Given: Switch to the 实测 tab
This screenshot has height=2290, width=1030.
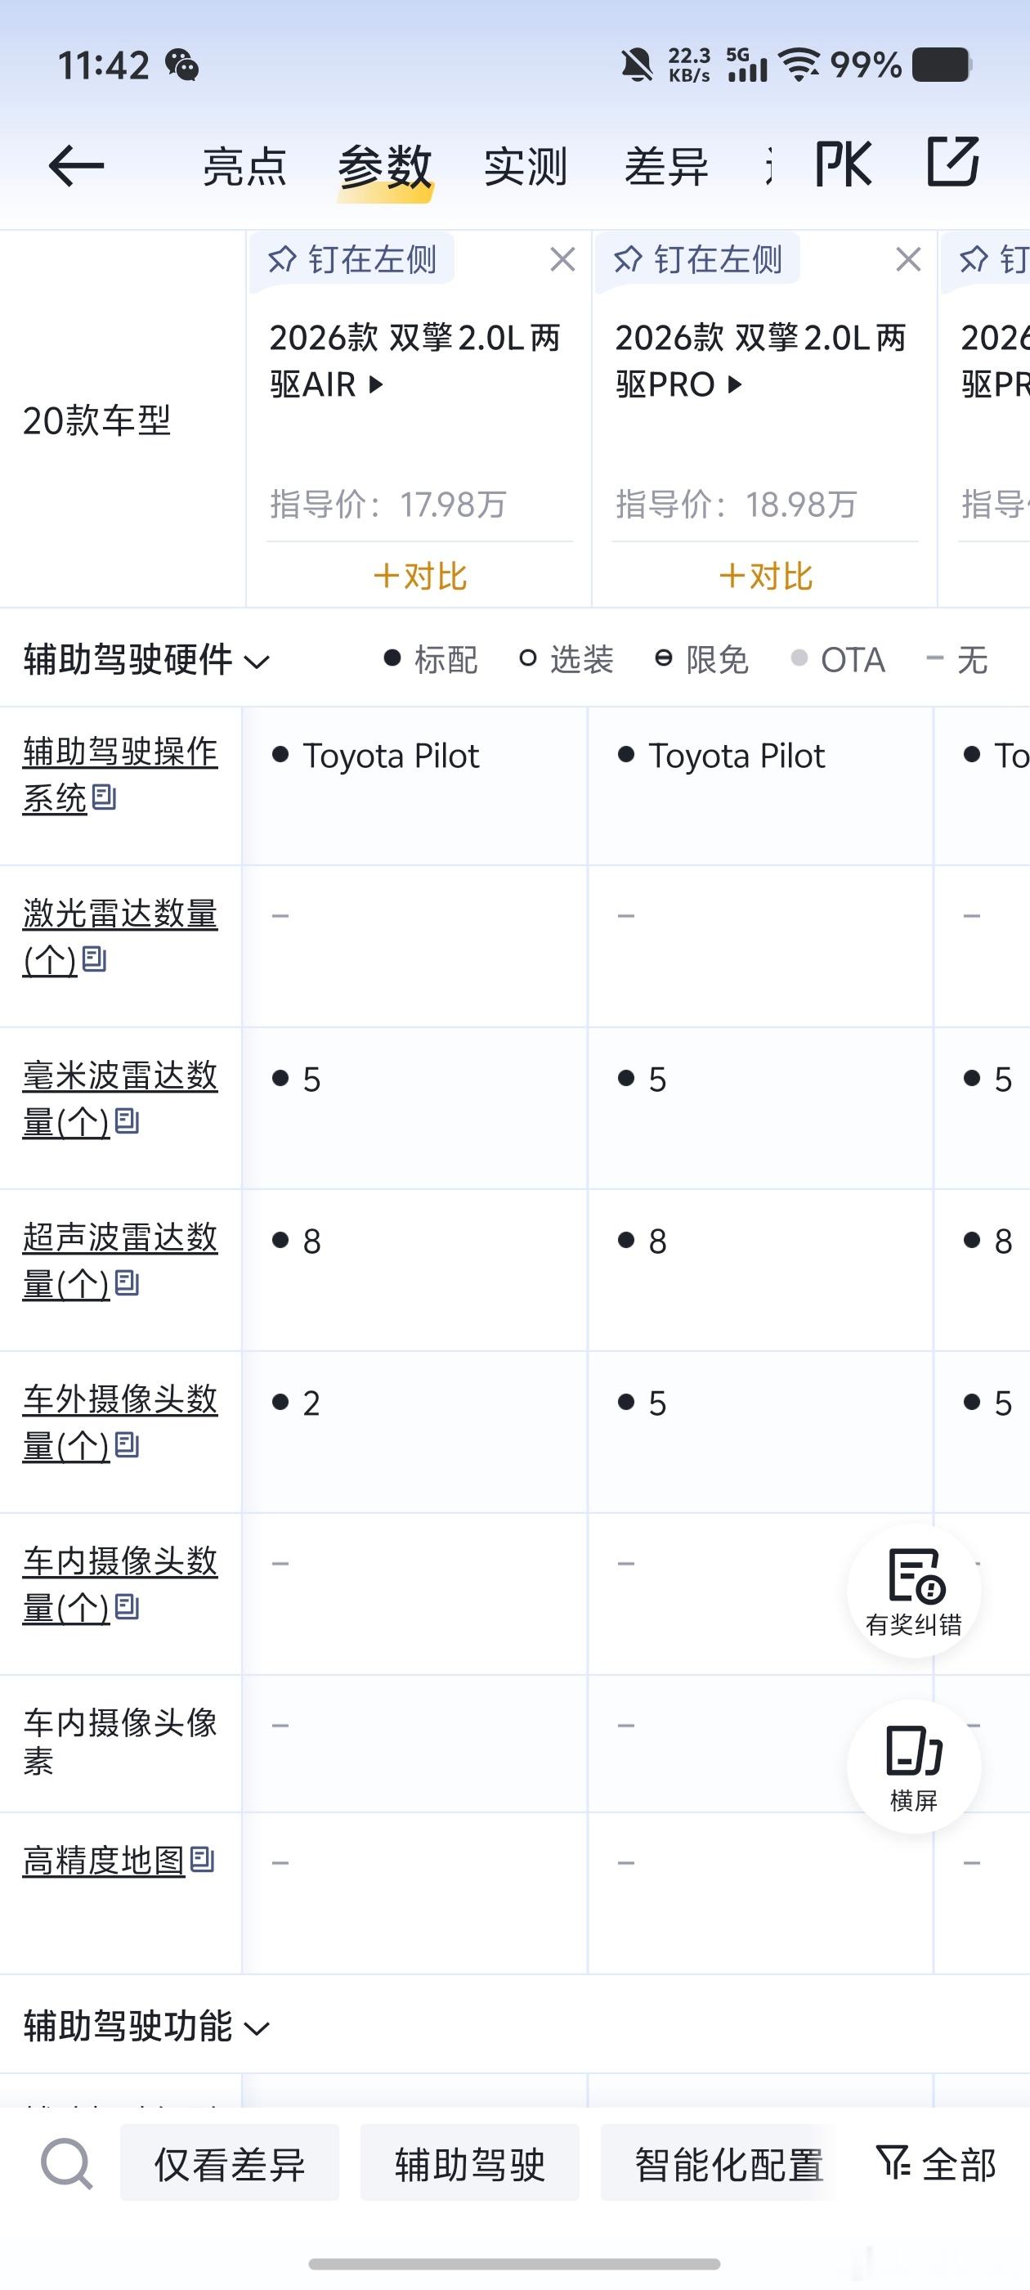Looking at the screenshot, I should click(x=526, y=164).
